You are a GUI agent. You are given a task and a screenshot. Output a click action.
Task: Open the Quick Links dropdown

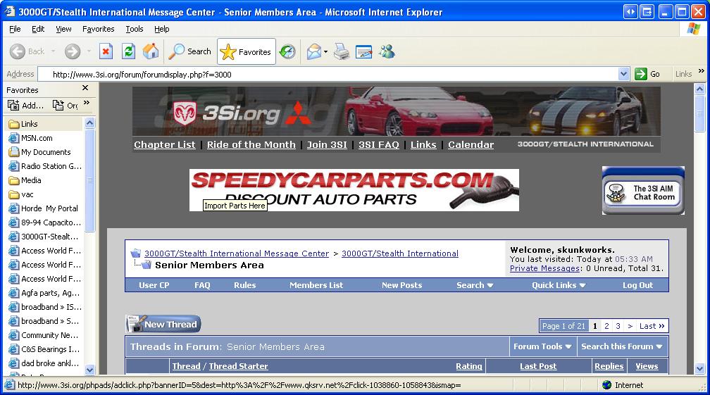[x=559, y=285]
